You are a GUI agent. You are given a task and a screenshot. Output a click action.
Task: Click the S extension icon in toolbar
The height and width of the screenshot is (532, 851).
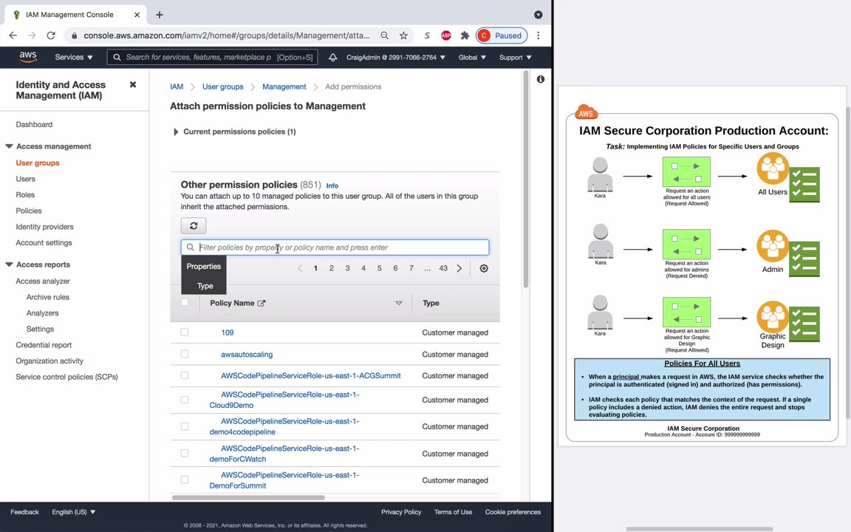(427, 35)
